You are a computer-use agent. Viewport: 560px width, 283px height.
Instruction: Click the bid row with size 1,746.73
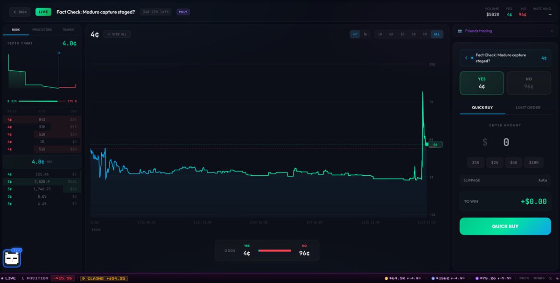(42, 189)
